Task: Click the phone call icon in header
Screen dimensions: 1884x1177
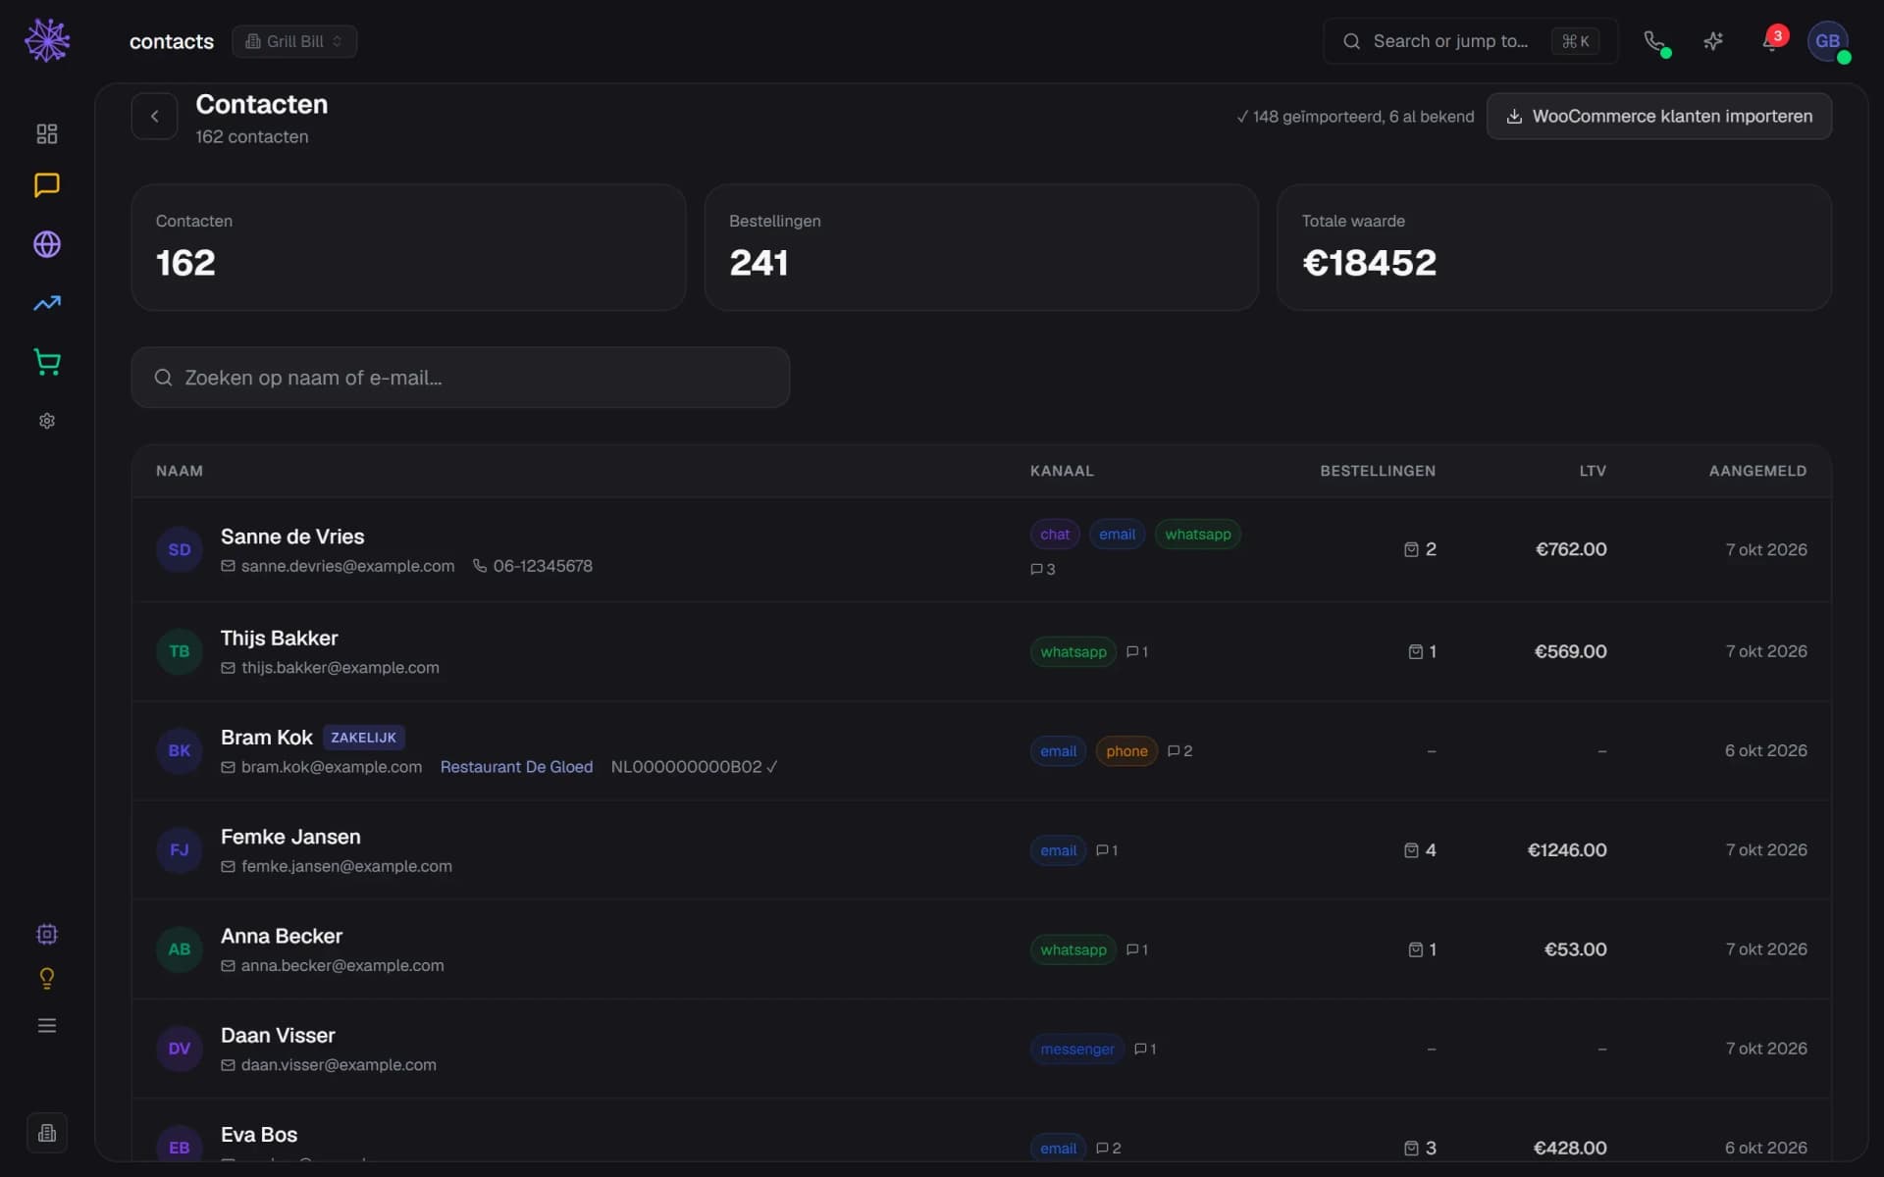Action: 1654,41
